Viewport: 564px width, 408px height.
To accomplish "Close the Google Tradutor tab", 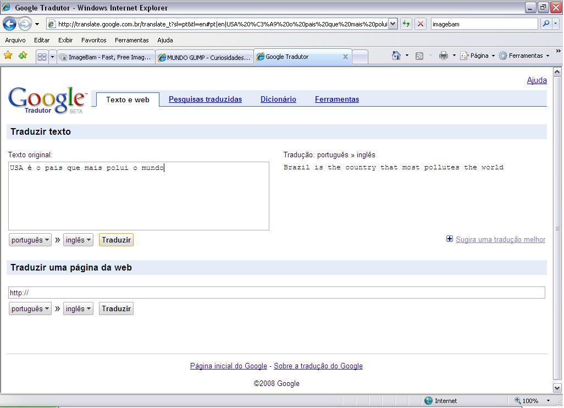I will point(345,57).
